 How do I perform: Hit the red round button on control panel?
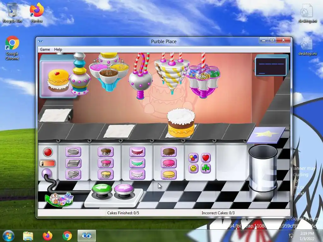[48, 152]
